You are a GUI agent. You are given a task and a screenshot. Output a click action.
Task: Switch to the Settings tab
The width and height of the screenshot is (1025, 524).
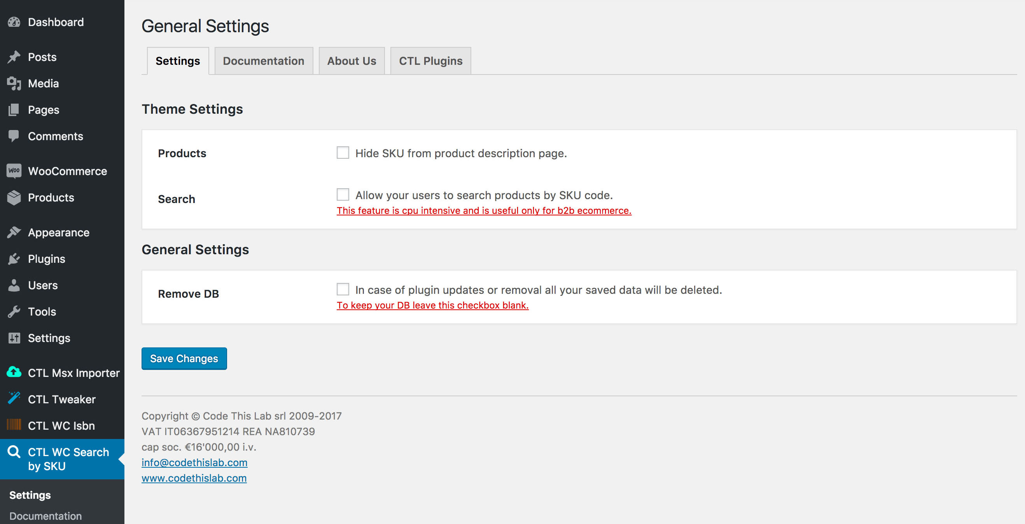(178, 61)
